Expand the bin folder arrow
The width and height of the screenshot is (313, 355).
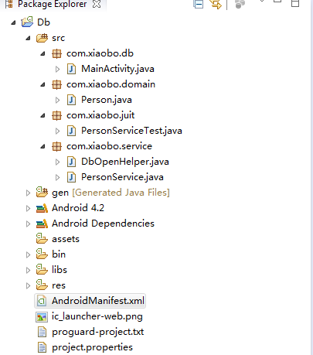(x=28, y=254)
